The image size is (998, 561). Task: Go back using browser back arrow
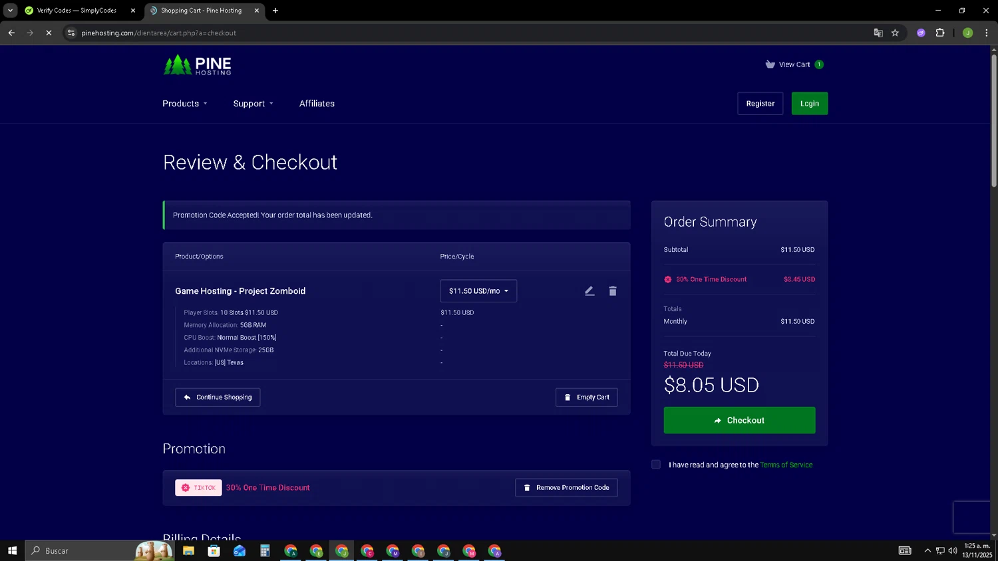click(x=11, y=33)
